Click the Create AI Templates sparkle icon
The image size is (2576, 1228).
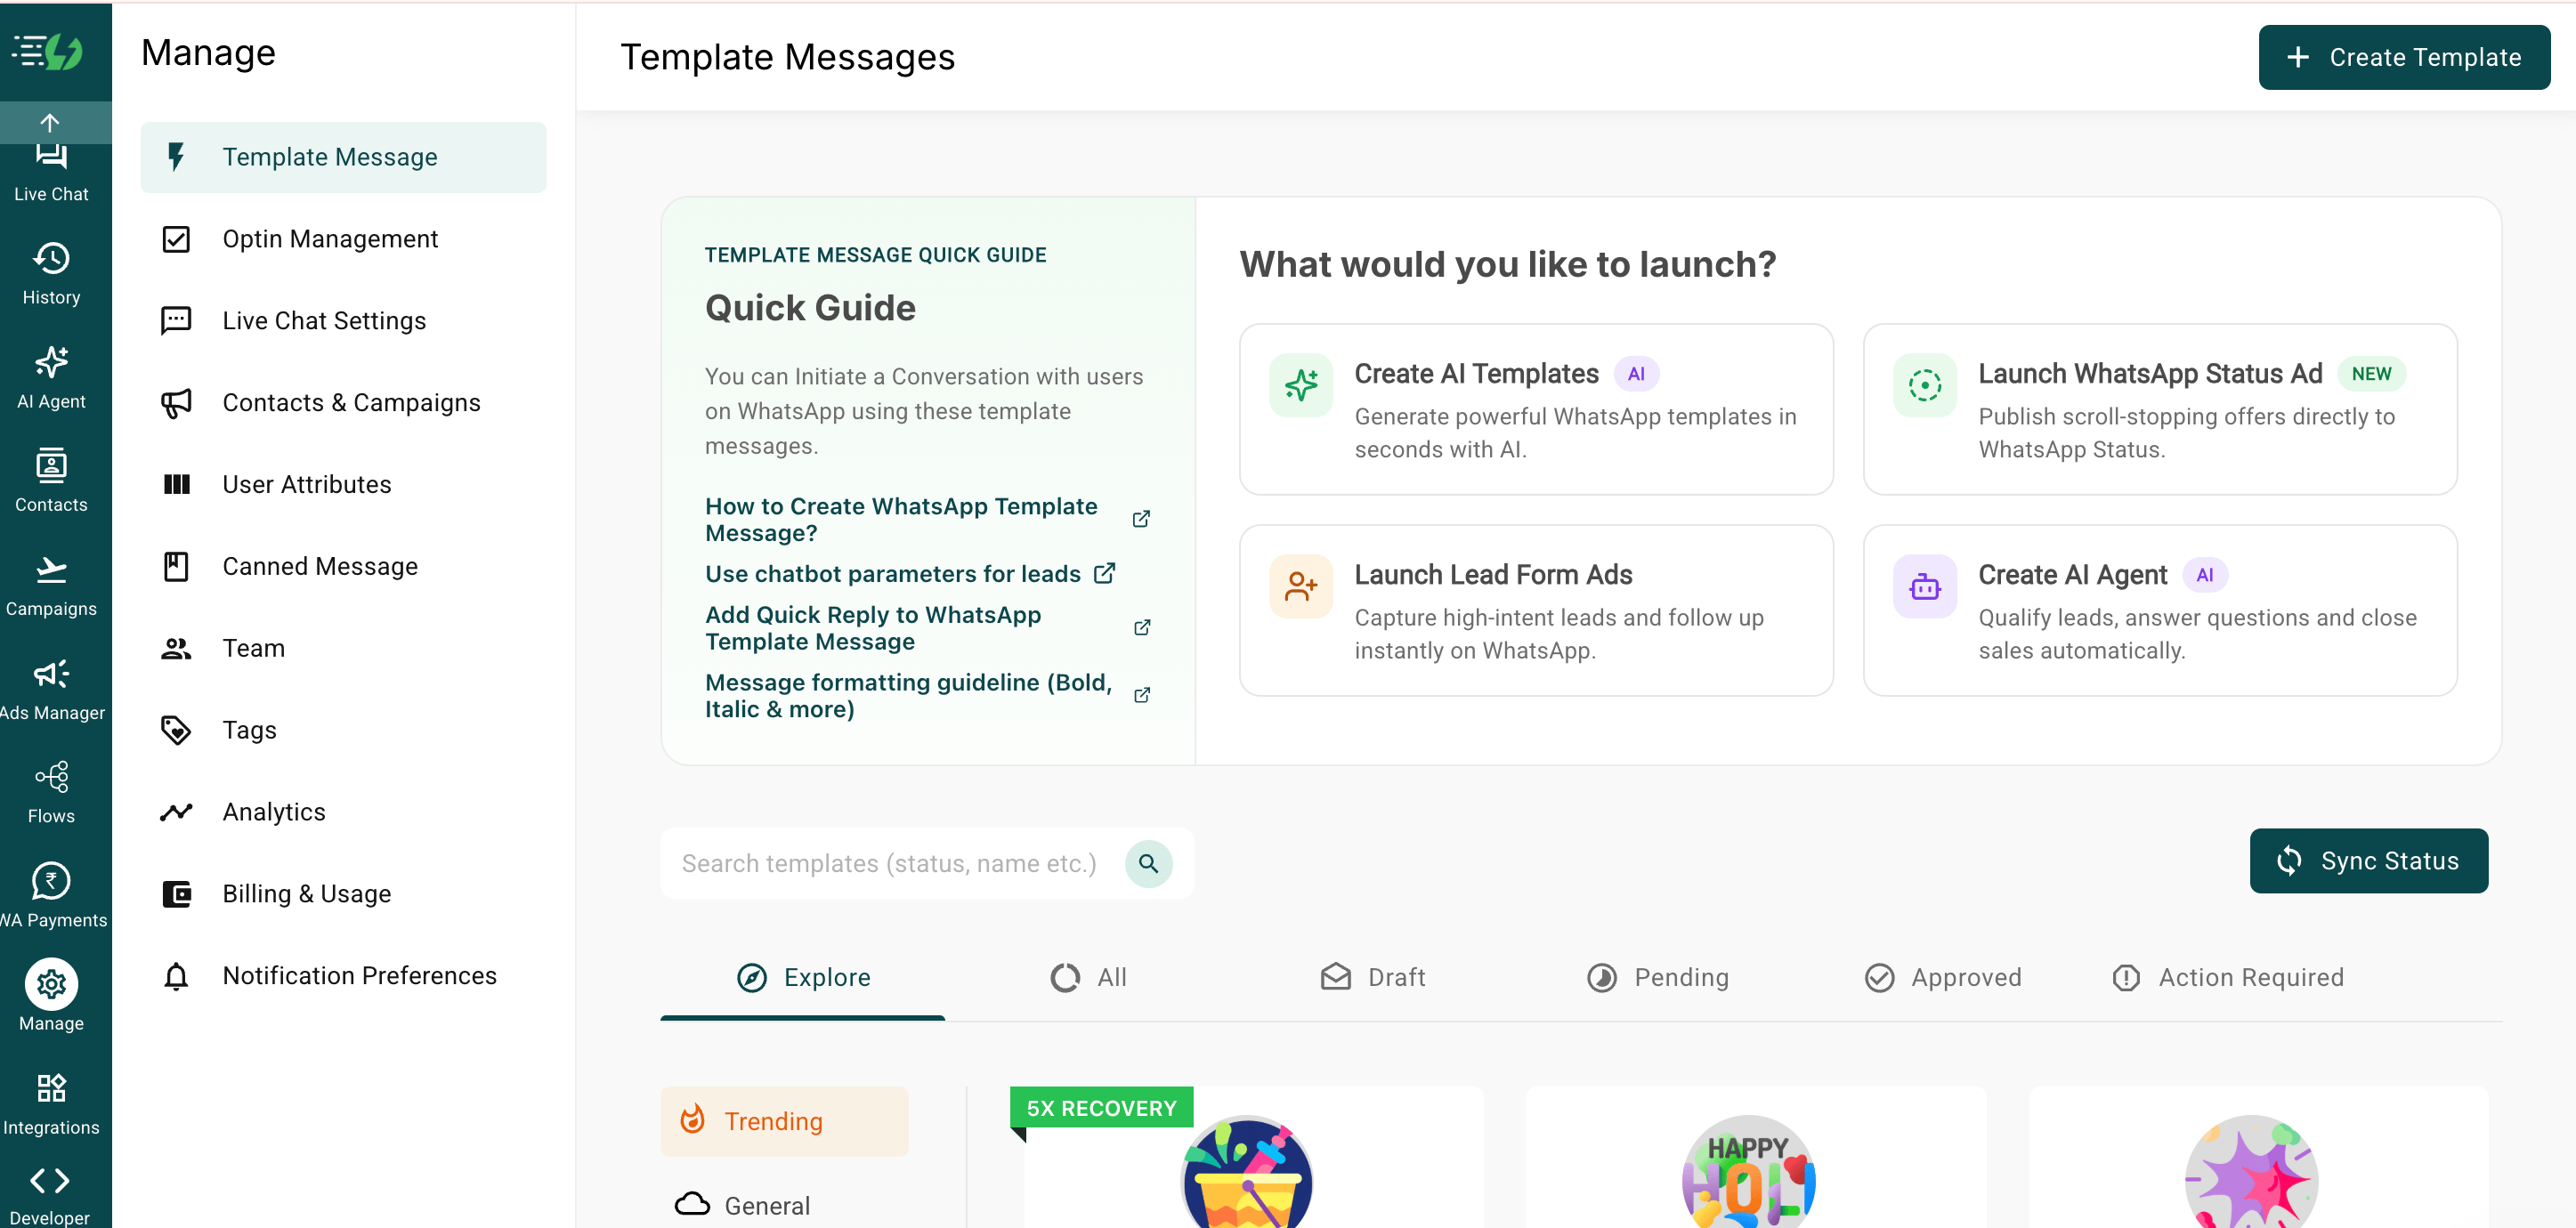tap(1301, 385)
